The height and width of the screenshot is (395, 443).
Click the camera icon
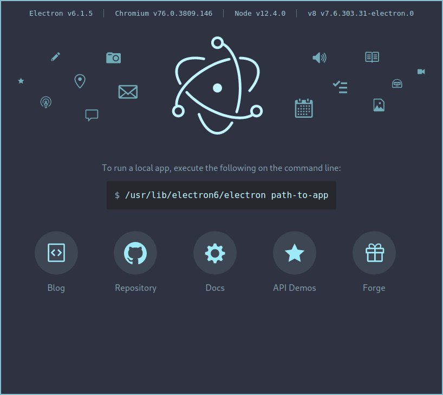(114, 58)
